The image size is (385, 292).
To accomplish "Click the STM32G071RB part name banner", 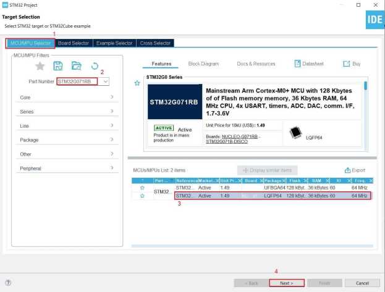I will 175,102.
